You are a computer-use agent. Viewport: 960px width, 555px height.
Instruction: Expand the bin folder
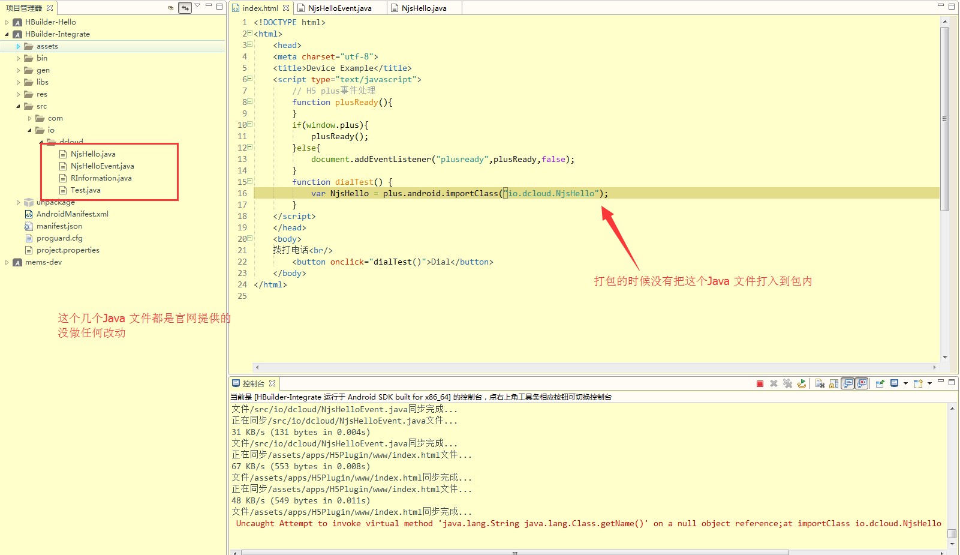tap(18, 58)
